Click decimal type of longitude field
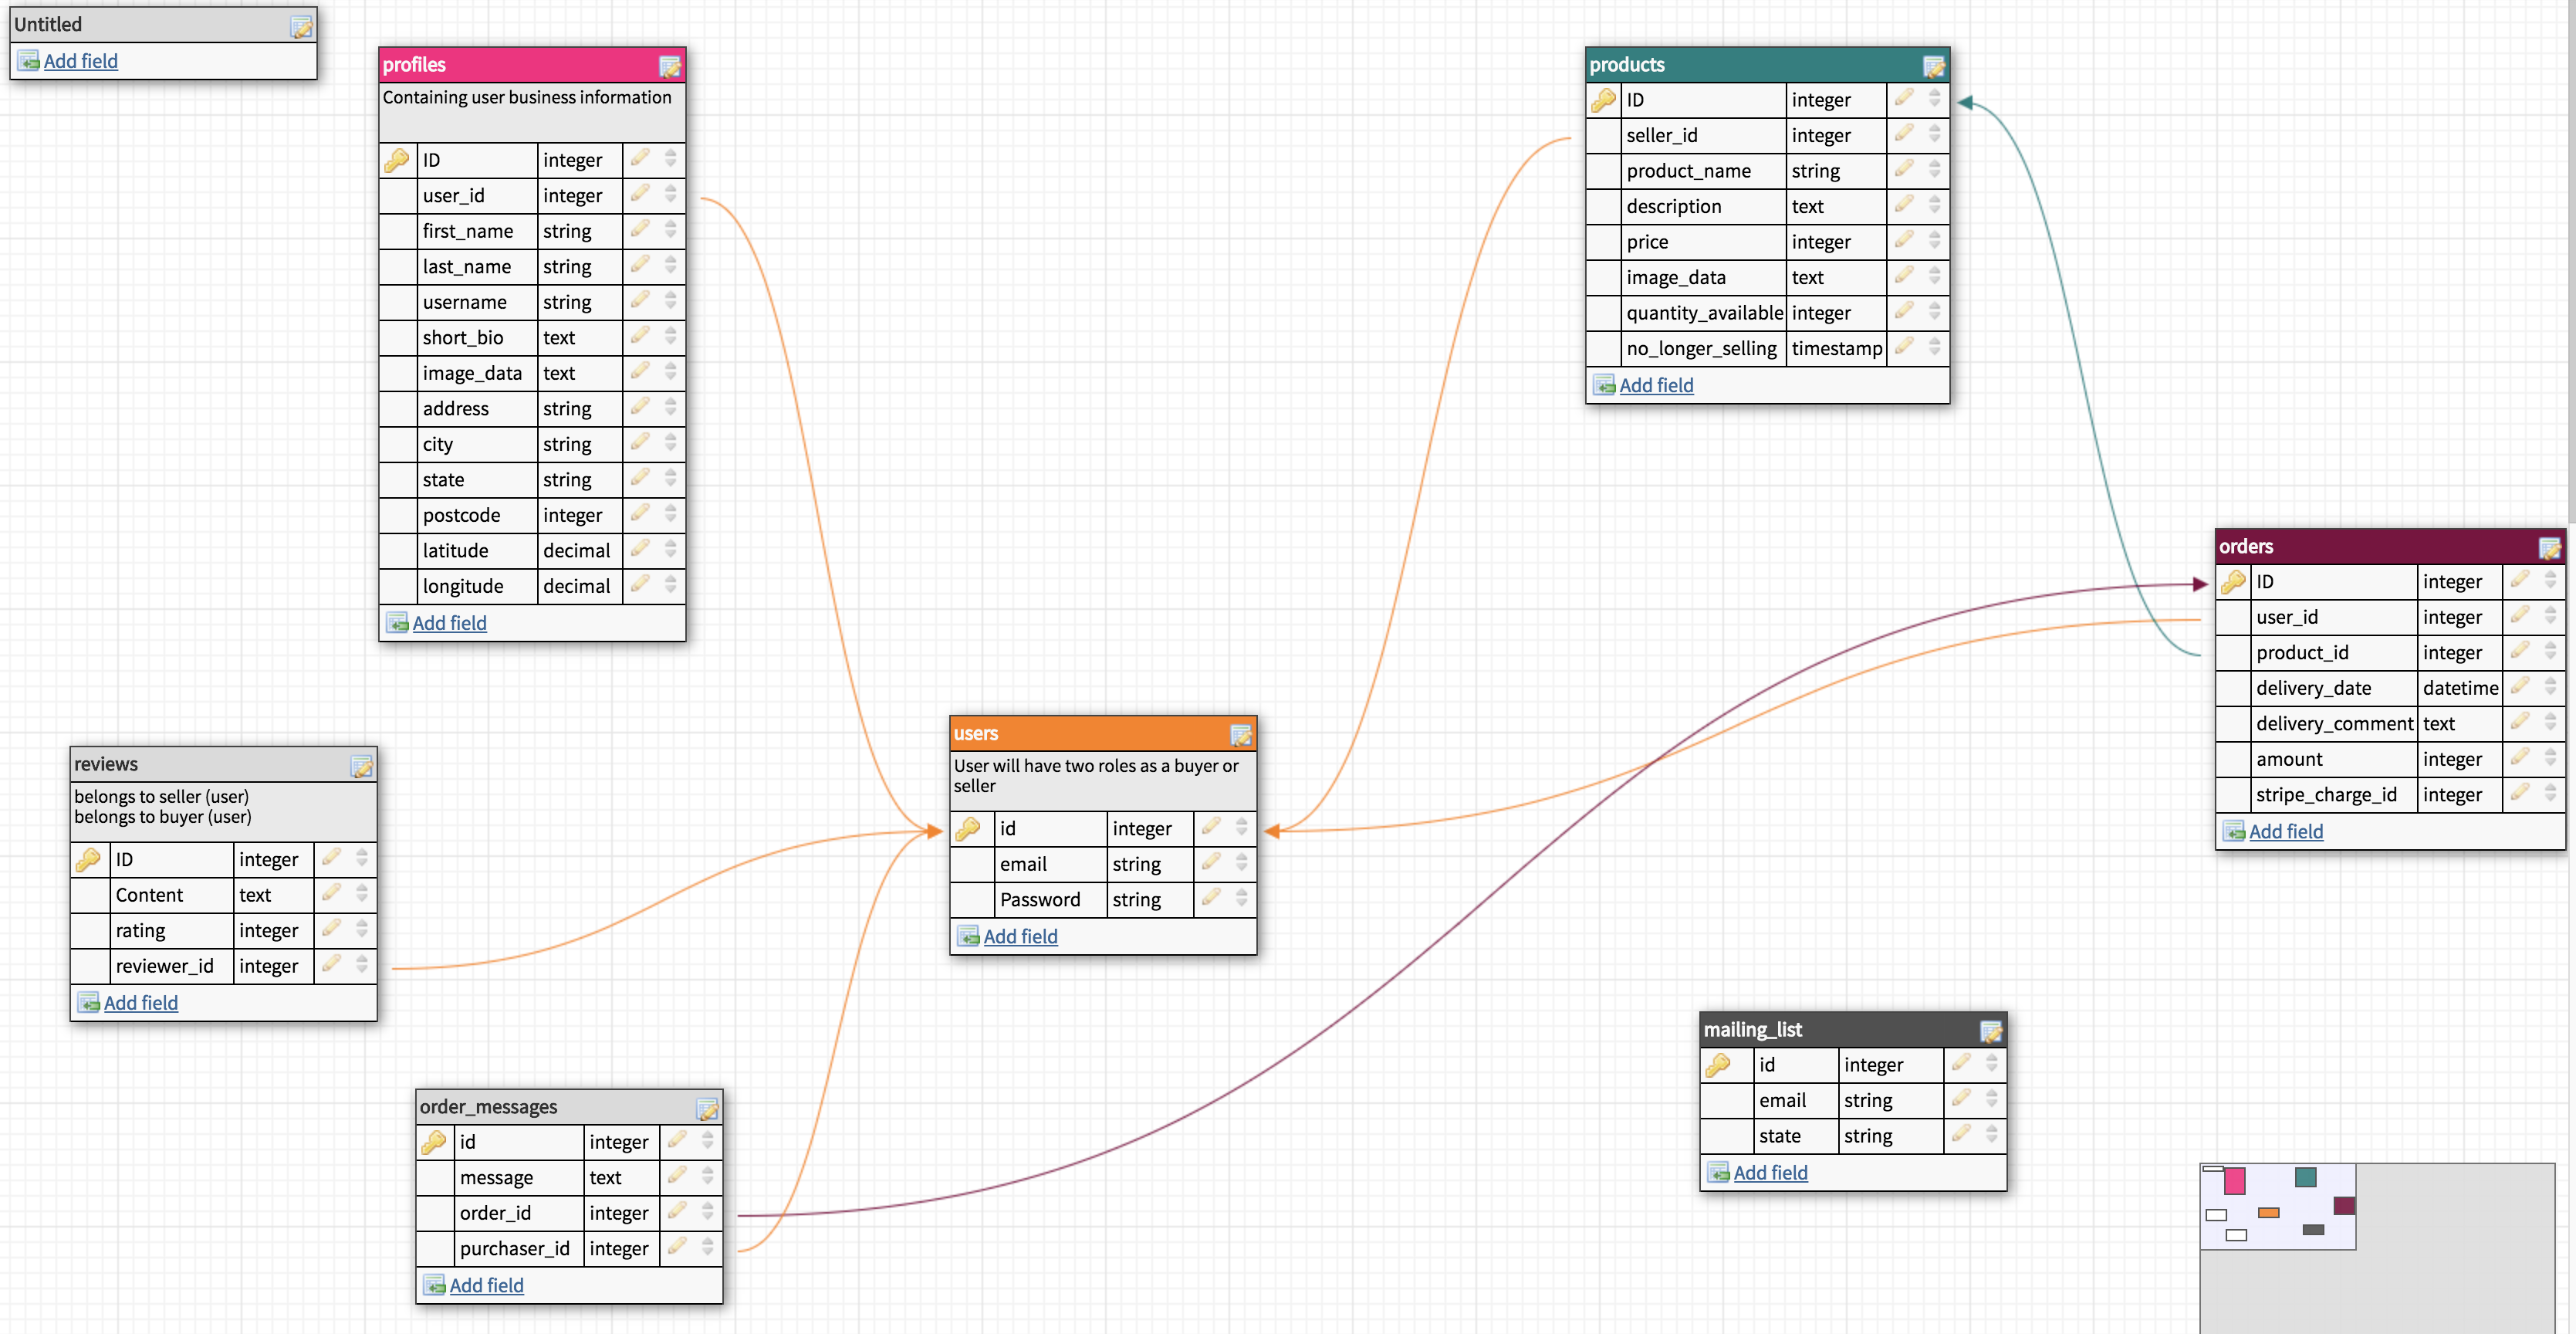The image size is (2576, 1334). pos(576,586)
